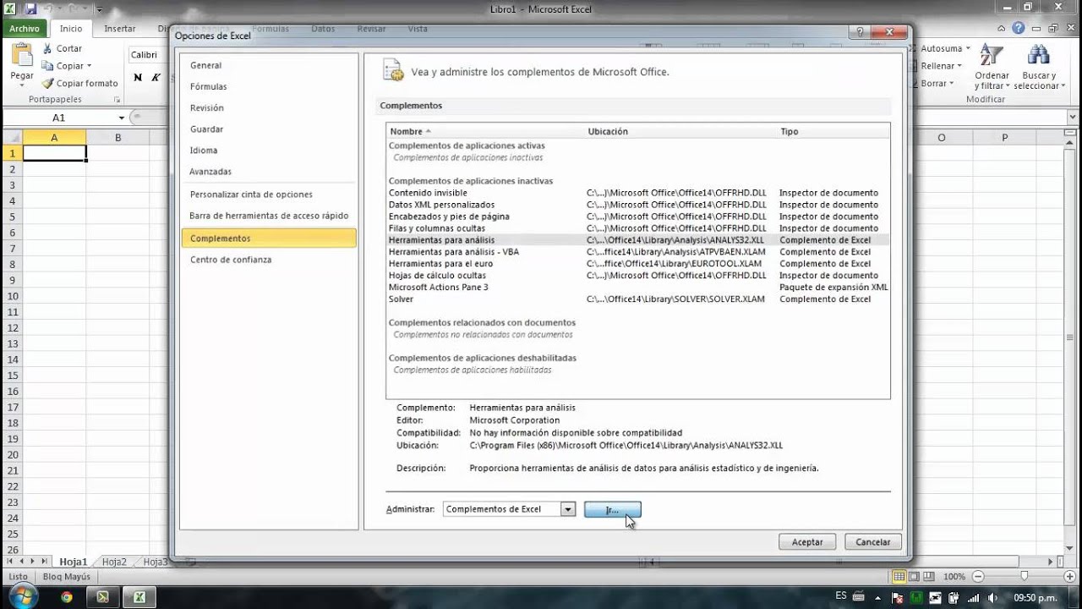Image resolution: width=1082 pixels, height=609 pixels.
Task: Click the Cortar scissors icon
Action: pyautogui.click(x=47, y=49)
